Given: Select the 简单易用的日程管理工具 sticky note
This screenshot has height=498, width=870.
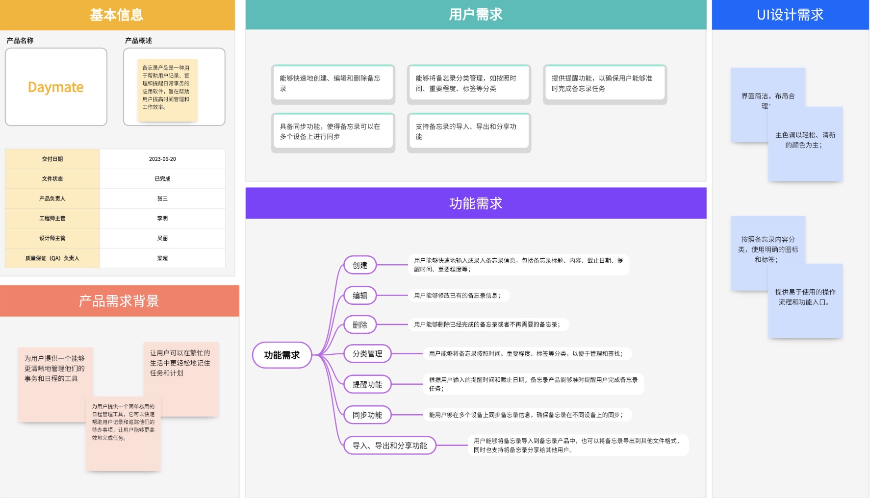Looking at the screenshot, I should pyautogui.click(x=124, y=434).
